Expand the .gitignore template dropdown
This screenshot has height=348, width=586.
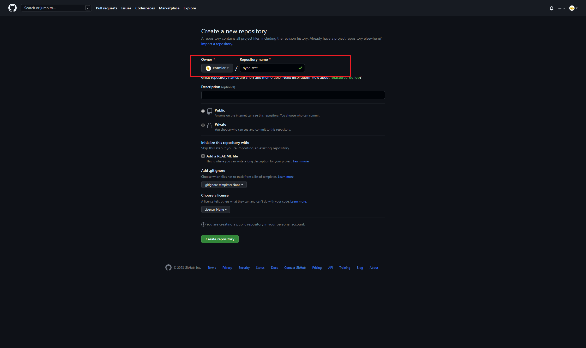[224, 185]
